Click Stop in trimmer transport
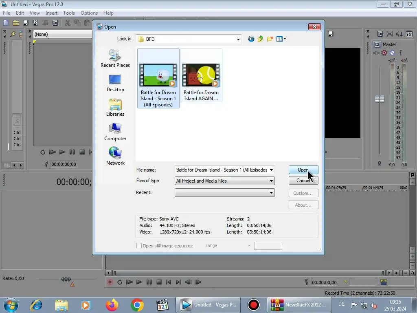 pos(82,152)
